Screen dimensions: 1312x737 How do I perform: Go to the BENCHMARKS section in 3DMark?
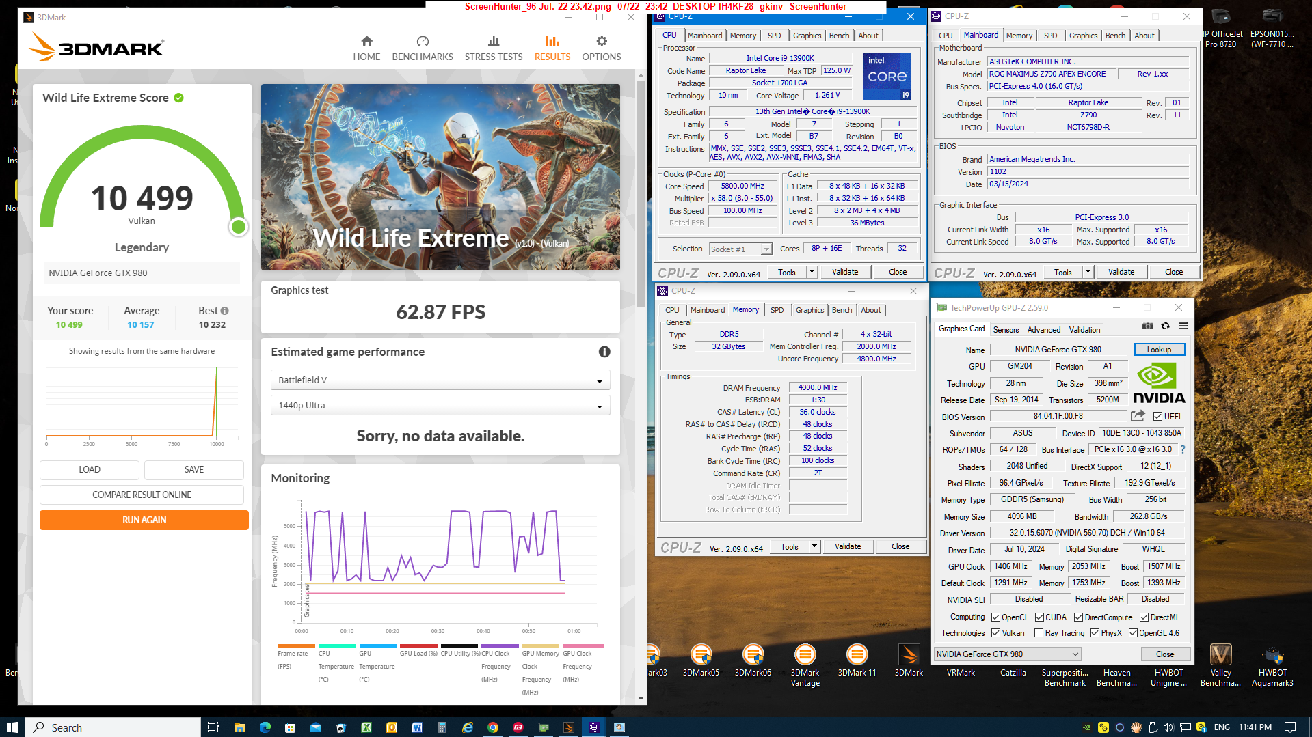pyautogui.click(x=423, y=48)
